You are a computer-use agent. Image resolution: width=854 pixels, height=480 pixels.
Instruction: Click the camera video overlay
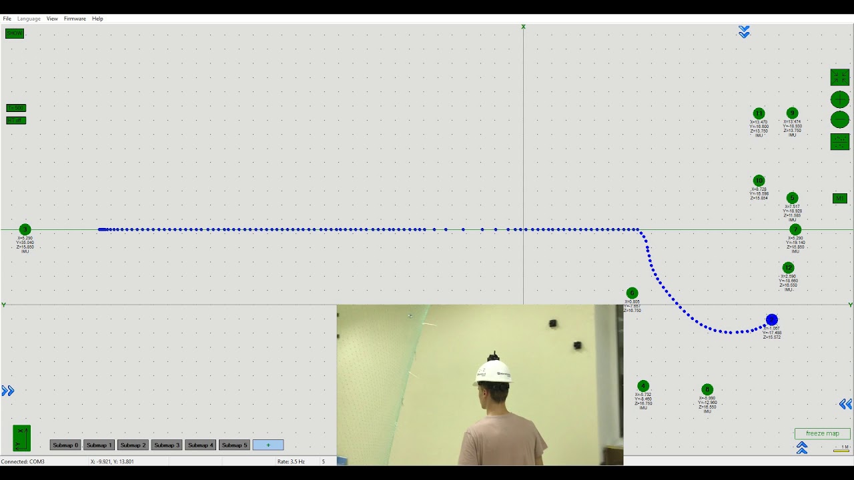click(x=480, y=385)
